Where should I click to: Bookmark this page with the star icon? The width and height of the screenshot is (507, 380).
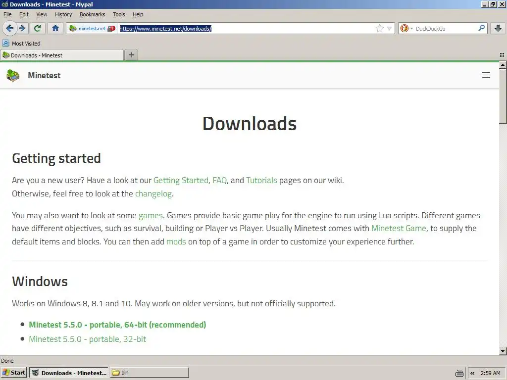[x=380, y=28]
